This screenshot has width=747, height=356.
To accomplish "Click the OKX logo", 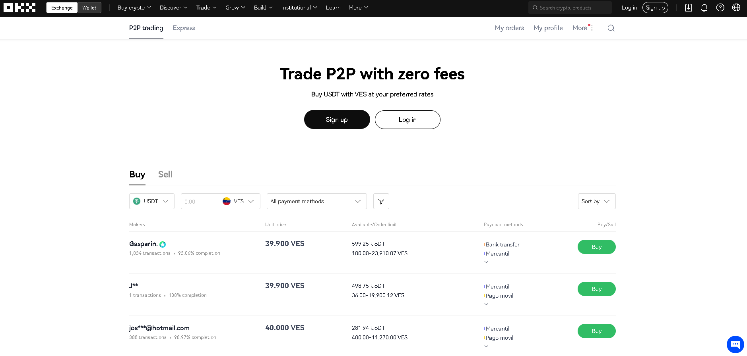I will pos(19,8).
